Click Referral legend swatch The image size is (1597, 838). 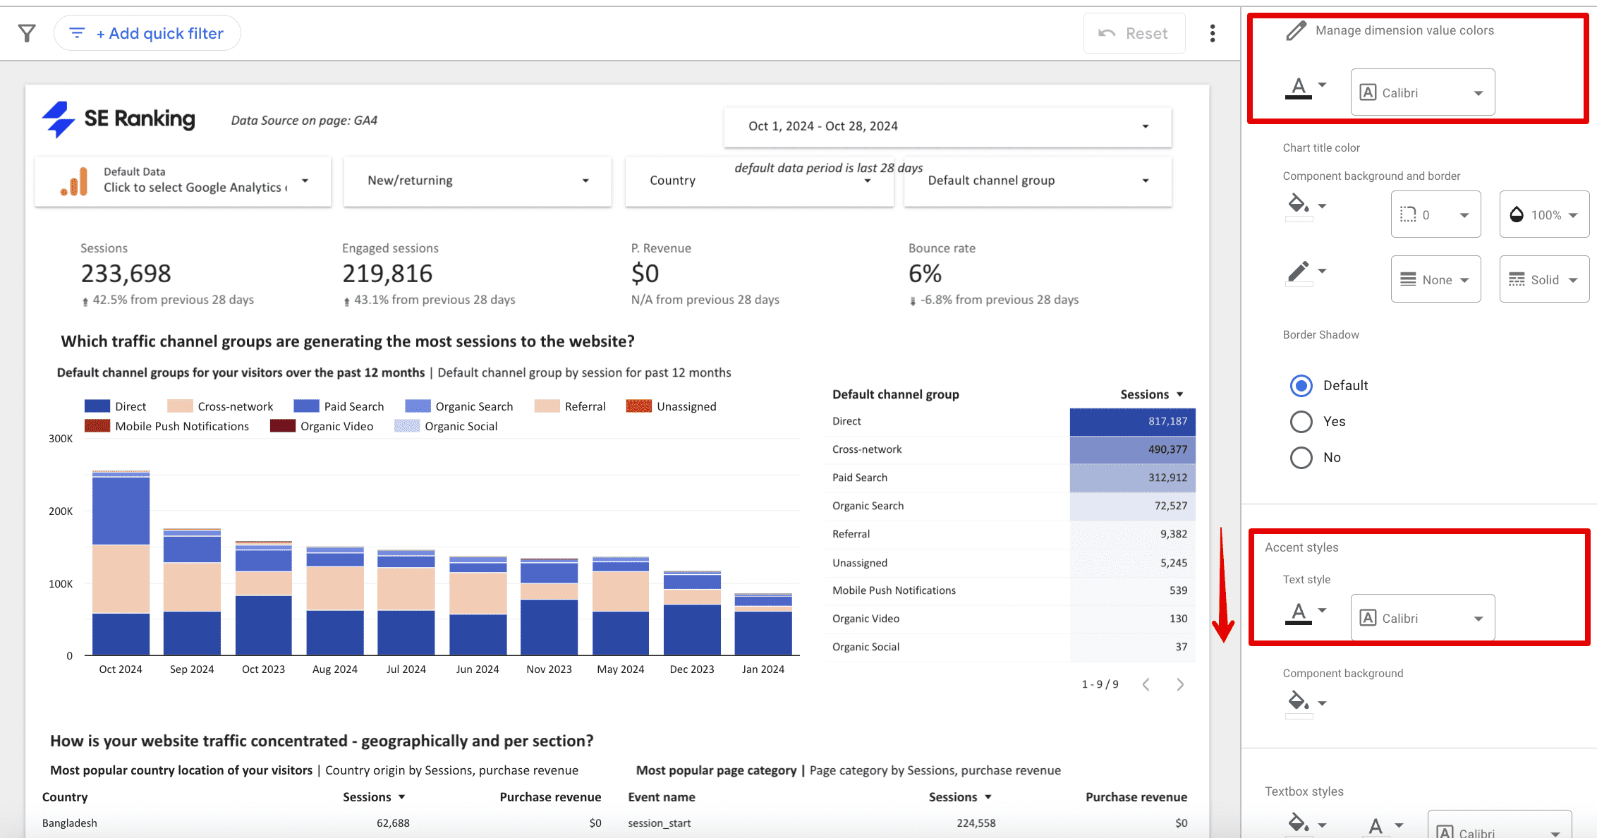coord(547,406)
